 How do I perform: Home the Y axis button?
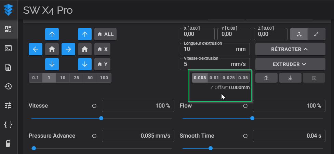pyautogui.click(x=103, y=64)
